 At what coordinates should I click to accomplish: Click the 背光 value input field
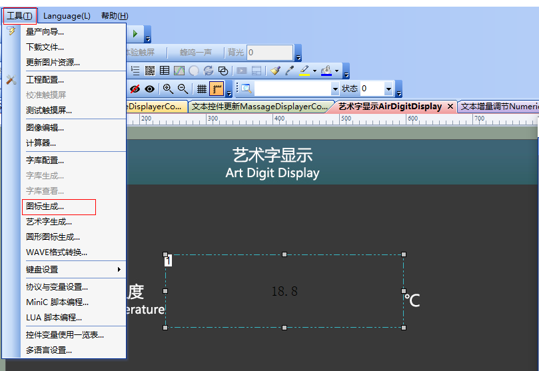270,52
